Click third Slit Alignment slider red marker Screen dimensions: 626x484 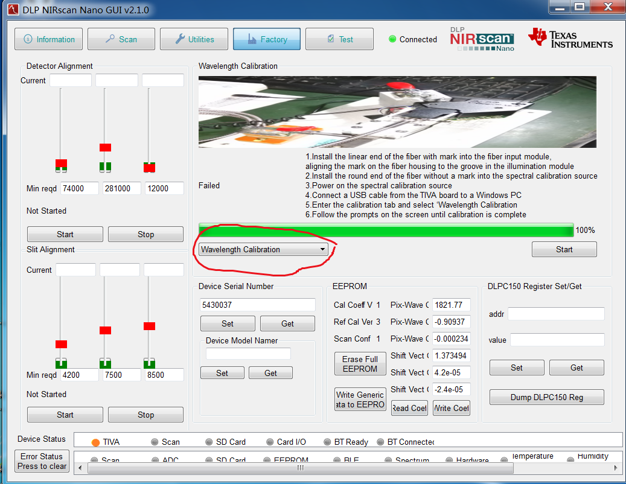pyautogui.click(x=149, y=326)
